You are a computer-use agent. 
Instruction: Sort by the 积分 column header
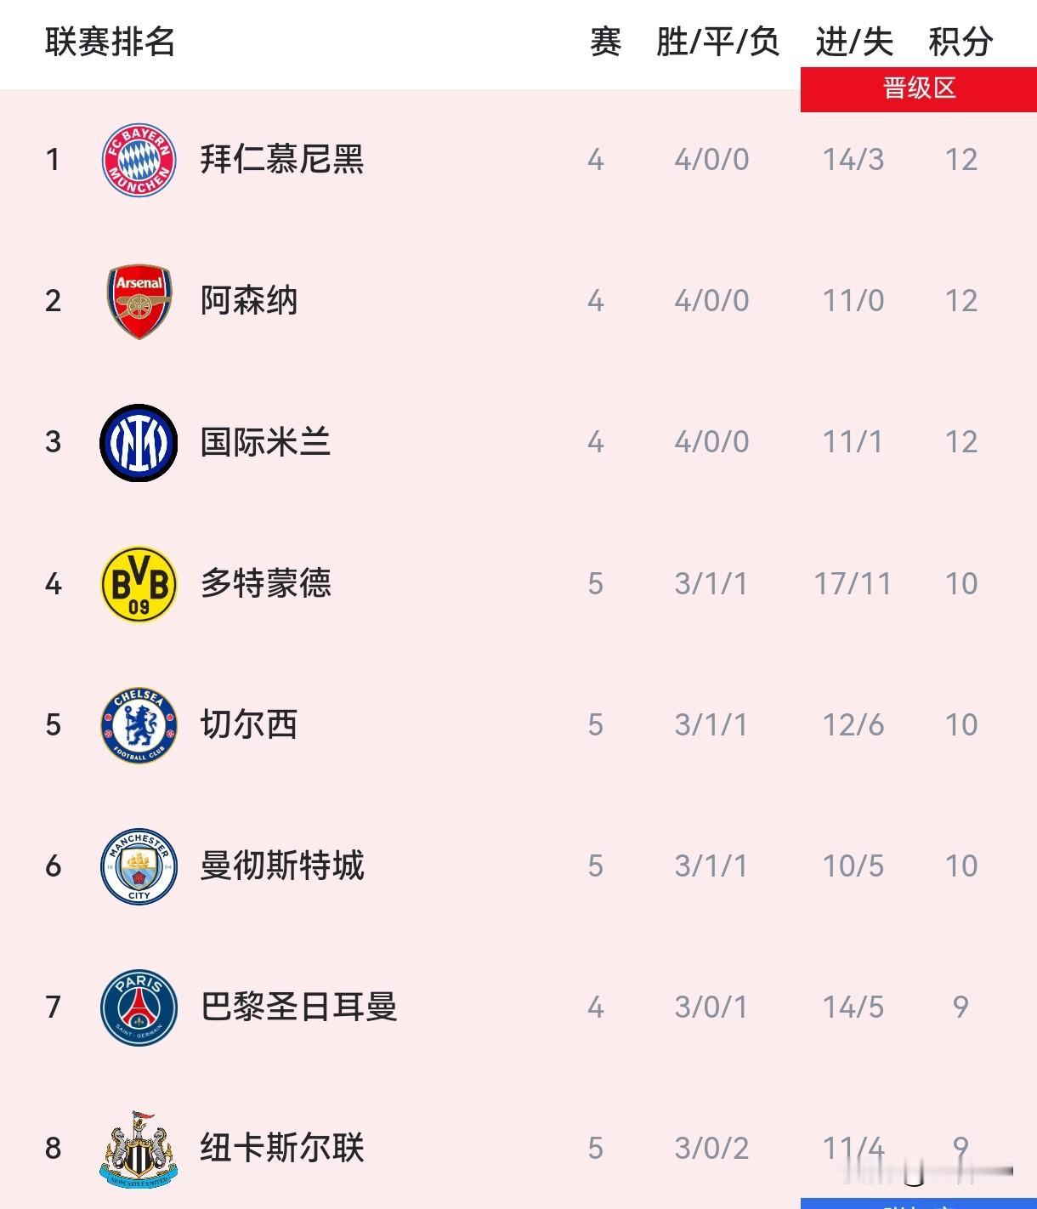[960, 41]
